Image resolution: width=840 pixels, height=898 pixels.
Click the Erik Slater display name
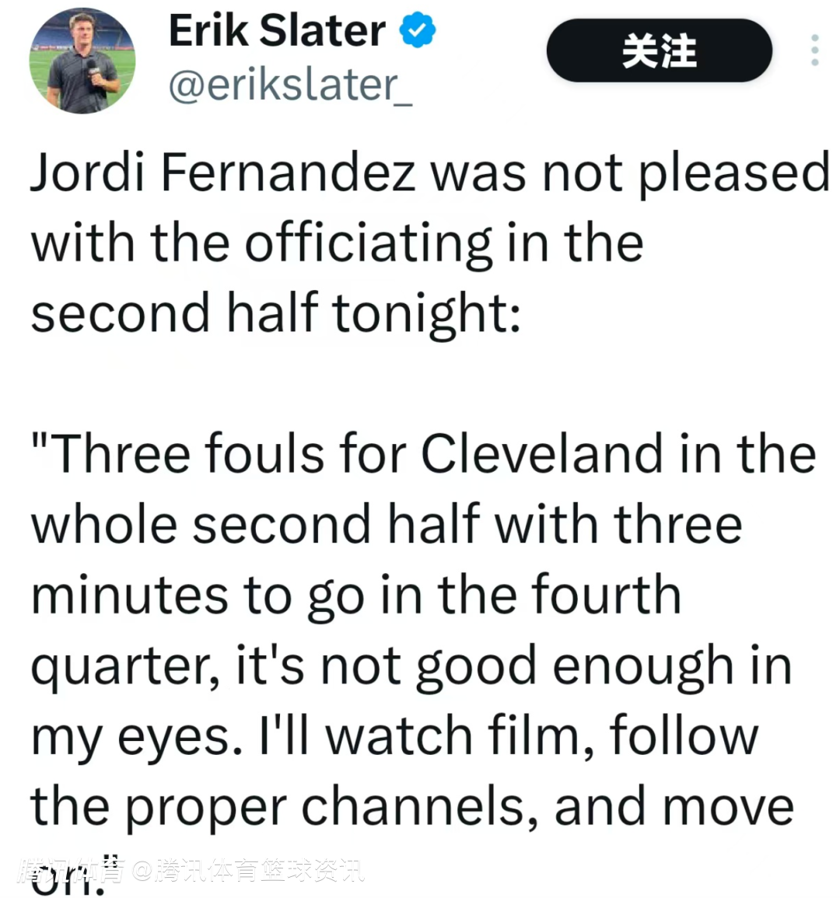pyautogui.click(x=277, y=31)
